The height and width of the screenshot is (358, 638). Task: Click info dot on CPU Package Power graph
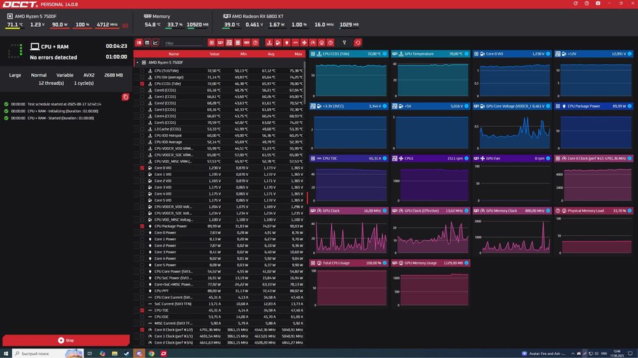(x=630, y=106)
